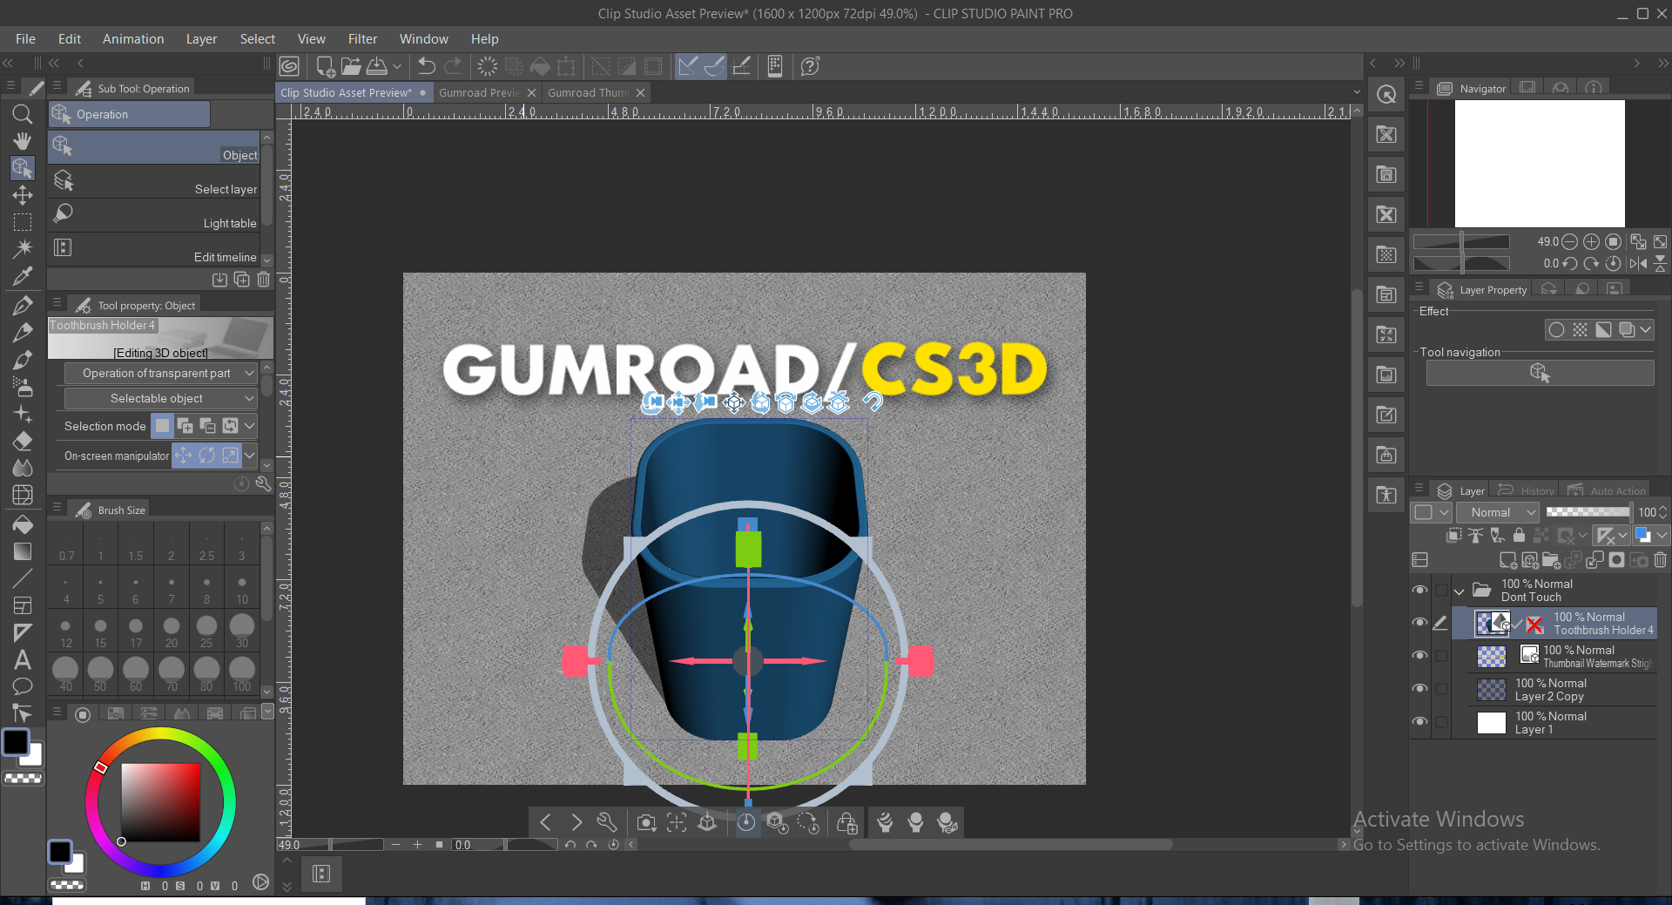Select the Fill bucket tool
Screen dimensions: 1672x905
click(x=23, y=524)
